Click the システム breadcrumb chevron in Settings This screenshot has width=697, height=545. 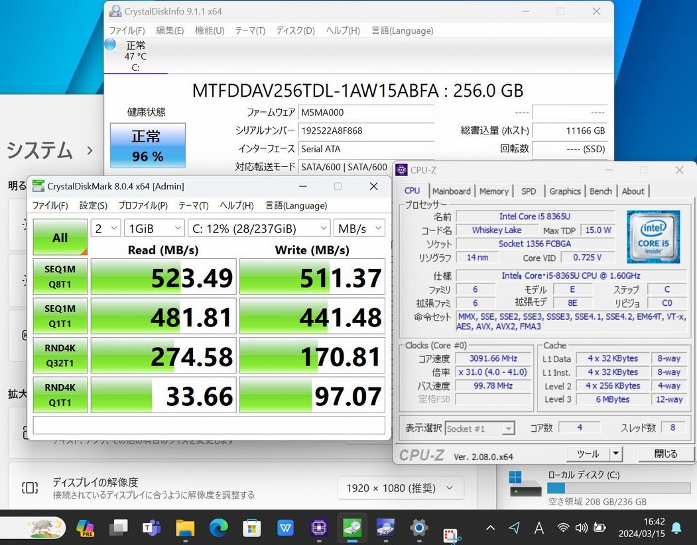tap(90, 150)
